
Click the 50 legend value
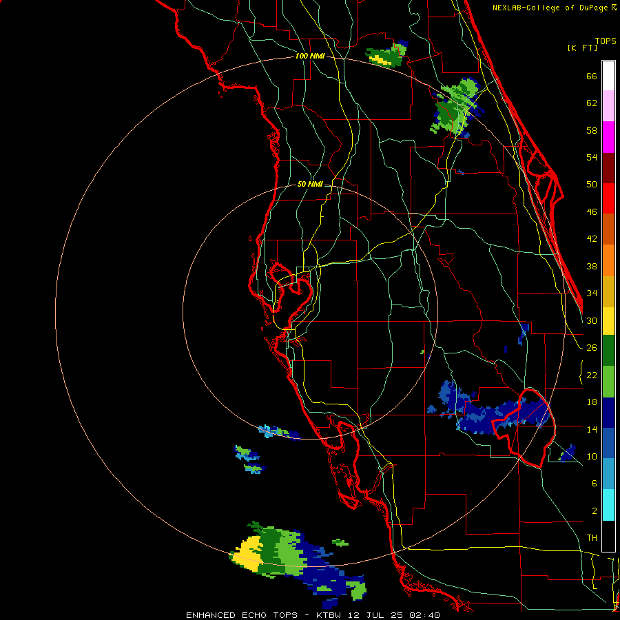coord(592,184)
